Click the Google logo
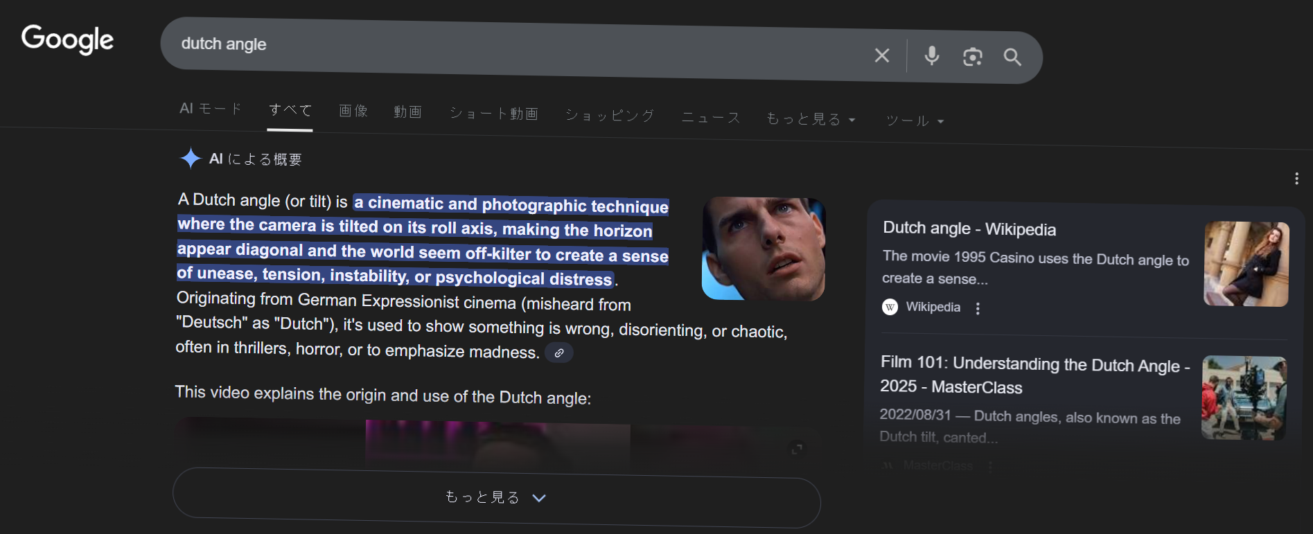The image size is (1313, 534). click(67, 39)
